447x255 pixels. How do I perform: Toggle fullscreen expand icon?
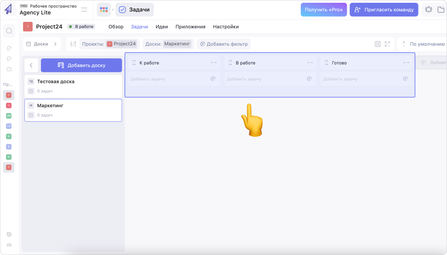(x=387, y=44)
